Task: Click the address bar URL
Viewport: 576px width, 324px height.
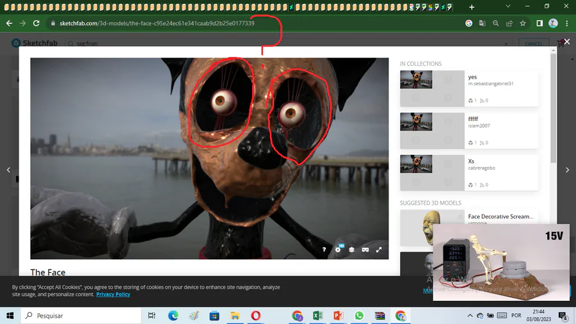Action: point(157,23)
